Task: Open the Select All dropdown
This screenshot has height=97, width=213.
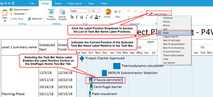Action: pyautogui.click(x=43, y=19)
